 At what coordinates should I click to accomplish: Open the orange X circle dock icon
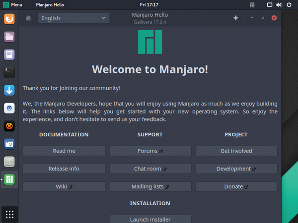pos(9,126)
